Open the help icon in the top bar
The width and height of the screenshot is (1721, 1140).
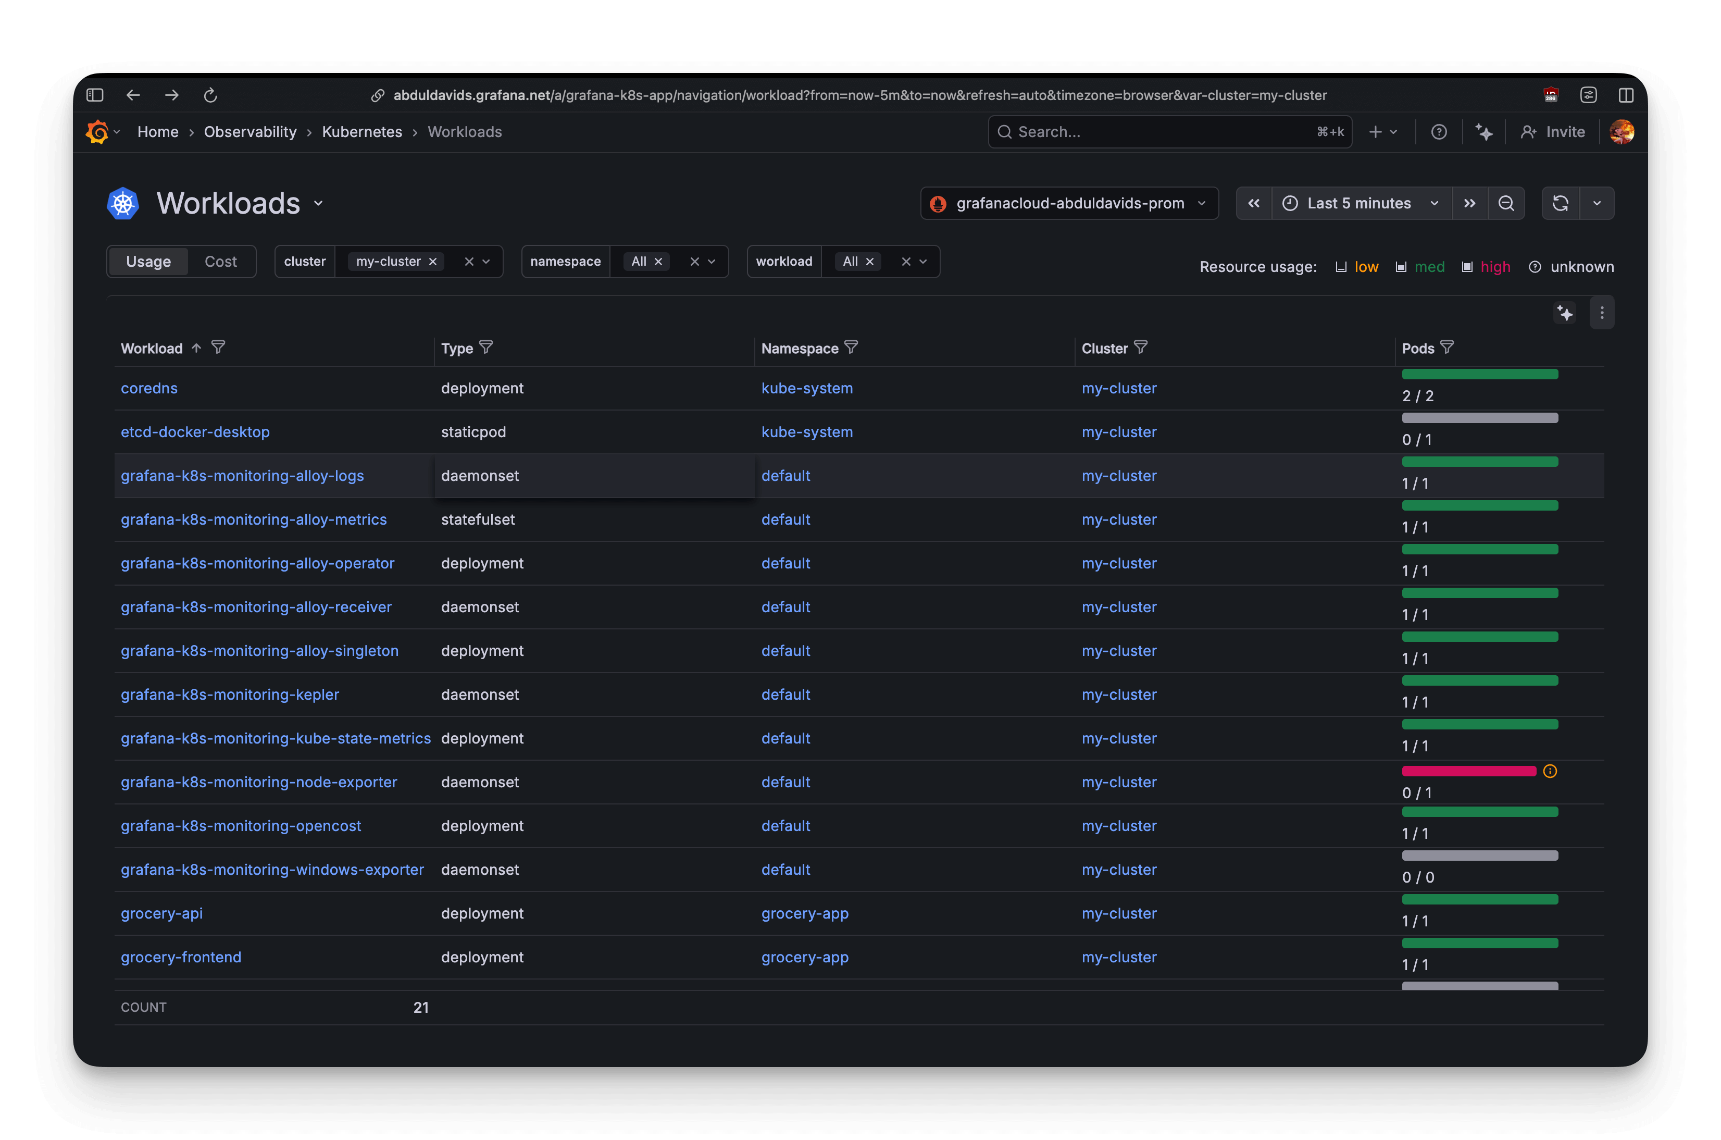pos(1440,132)
